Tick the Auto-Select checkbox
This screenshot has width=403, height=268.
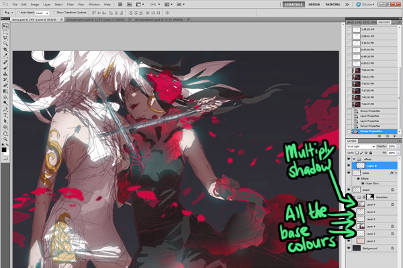(x=18, y=12)
